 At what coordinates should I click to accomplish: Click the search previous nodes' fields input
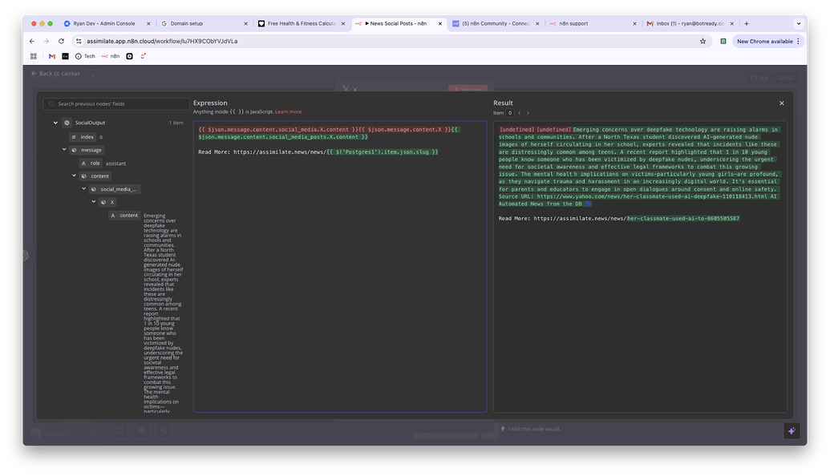(x=116, y=103)
